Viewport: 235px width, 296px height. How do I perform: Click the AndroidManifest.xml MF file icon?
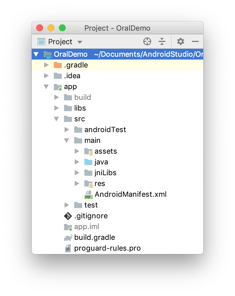click(x=89, y=194)
